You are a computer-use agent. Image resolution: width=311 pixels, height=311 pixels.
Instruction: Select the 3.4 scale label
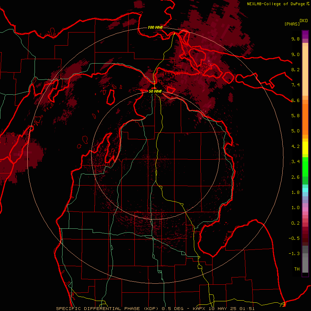[x=295, y=162]
